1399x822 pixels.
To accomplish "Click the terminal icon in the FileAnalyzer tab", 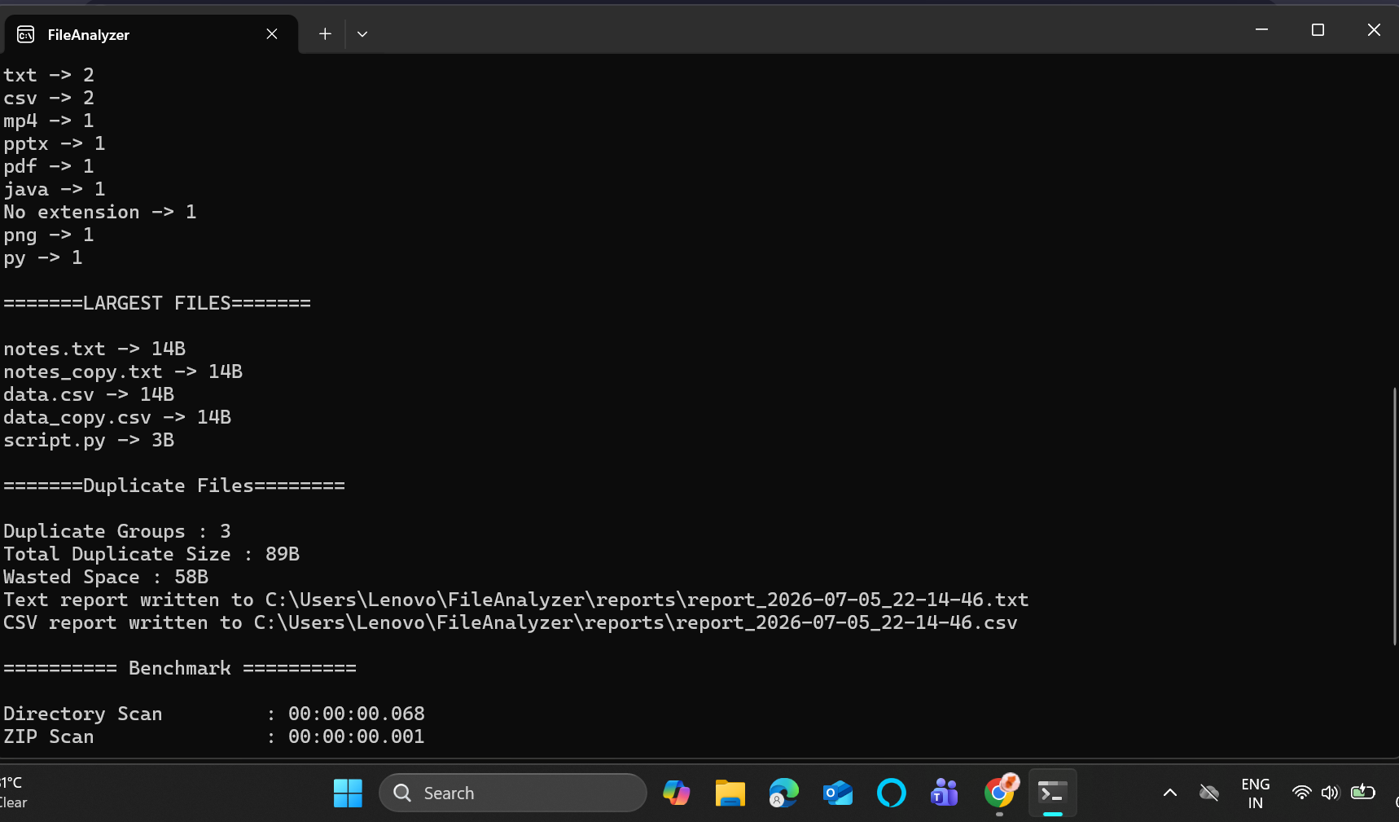I will (26, 34).
